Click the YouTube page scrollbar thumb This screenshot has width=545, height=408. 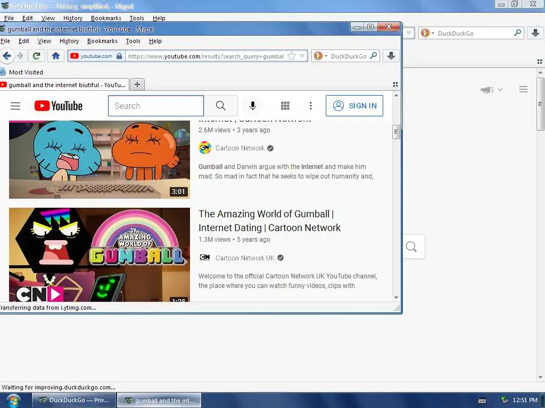coord(396,132)
